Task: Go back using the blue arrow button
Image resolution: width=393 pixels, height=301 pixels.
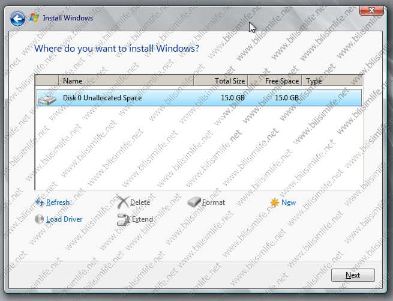Action: (x=17, y=19)
